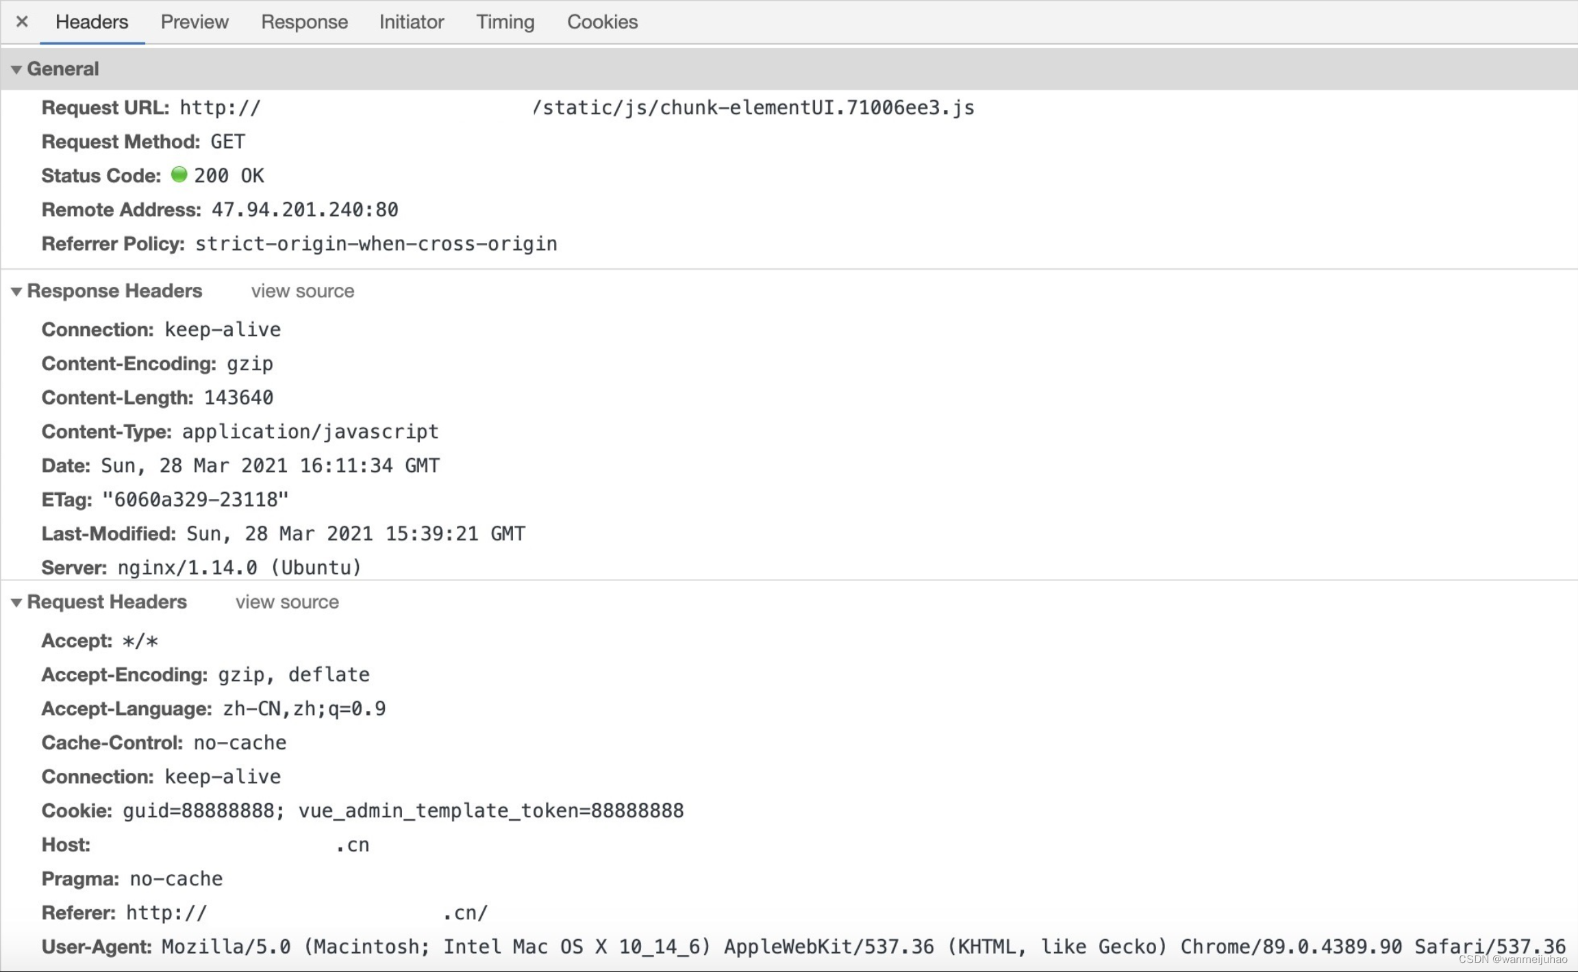Click the status value 200 OK
The height and width of the screenshot is (972, 1578).
pos(229,176)
